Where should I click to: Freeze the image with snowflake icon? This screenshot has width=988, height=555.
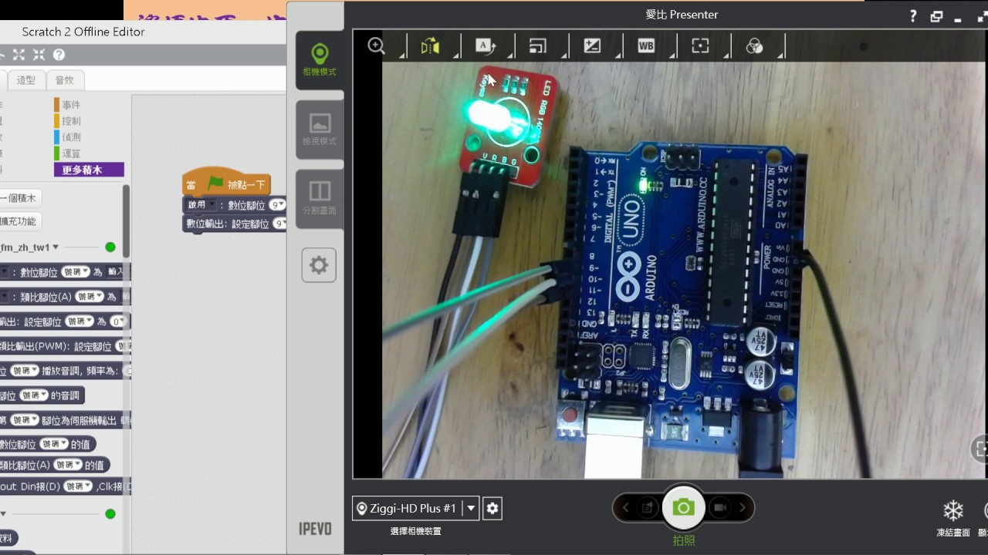click(953, 510)
